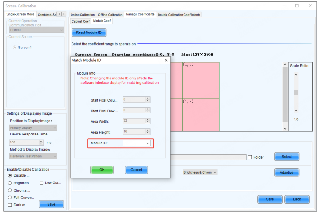The width and height of the screenshot is (319, 214).
Task: Minimize the Screen Calibration window
Action: 284,6
